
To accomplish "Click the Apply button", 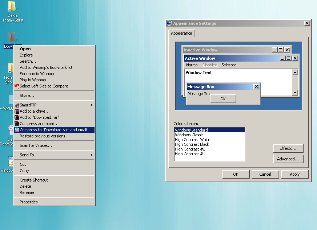I will coord(294,174).
